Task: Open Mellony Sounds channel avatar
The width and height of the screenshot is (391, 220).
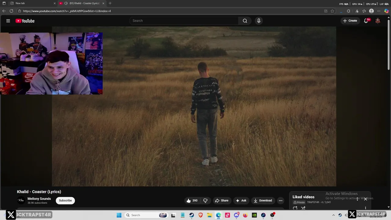Action: pyautogui.click(x=21, y=200)
